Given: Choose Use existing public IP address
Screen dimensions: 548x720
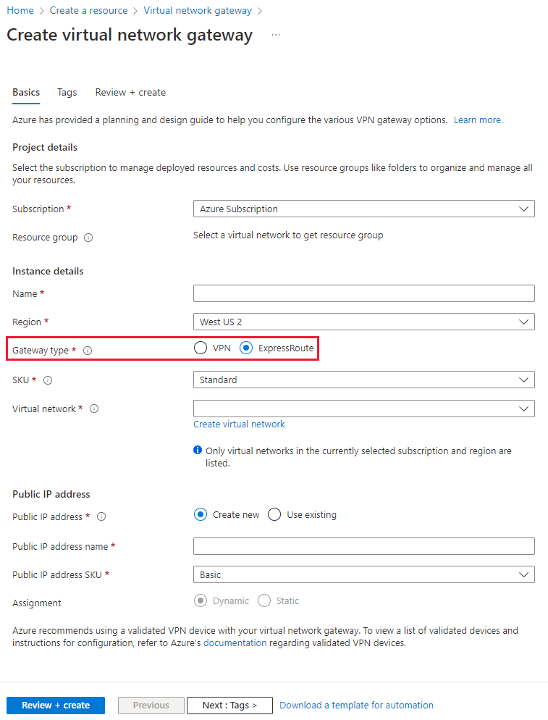Looking at the screenshot, I should pos(274,514).
